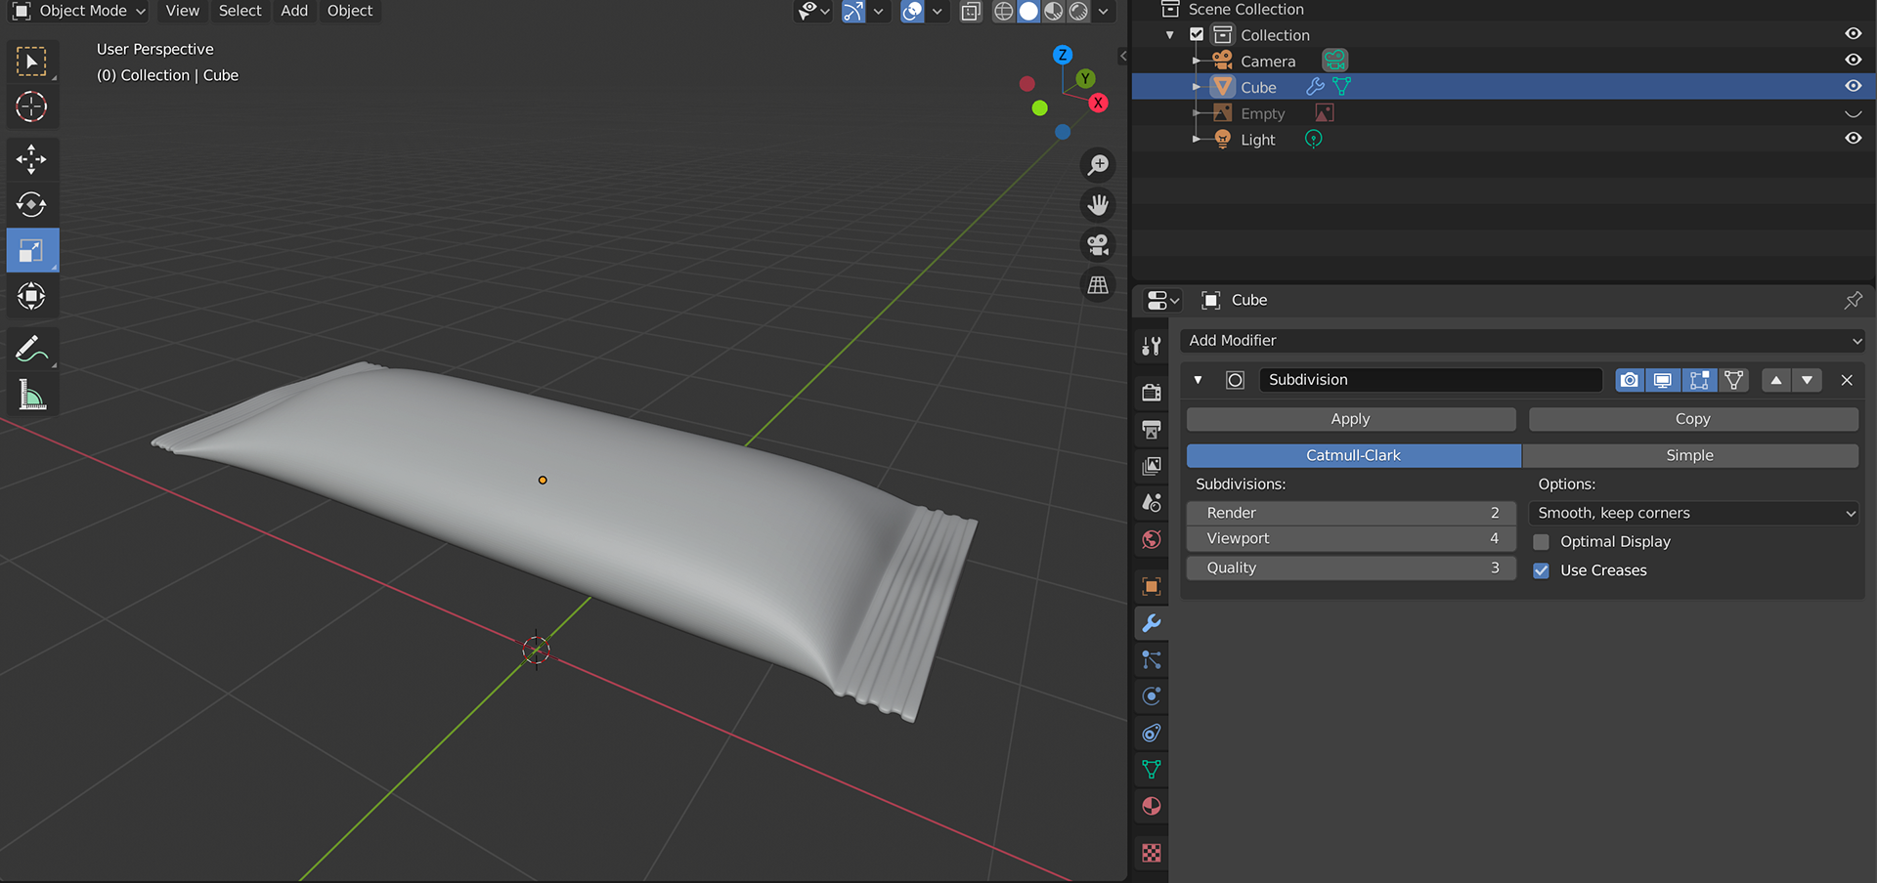The width and height of the screenshot is (1877, 883).
Task: Click the Z axis on navigation gizmo
Action: (x=1063, y=55)
